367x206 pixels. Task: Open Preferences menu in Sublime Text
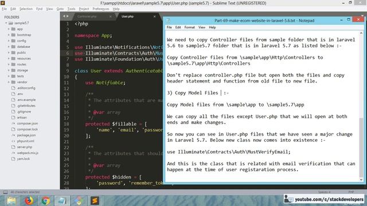[101, 9]
